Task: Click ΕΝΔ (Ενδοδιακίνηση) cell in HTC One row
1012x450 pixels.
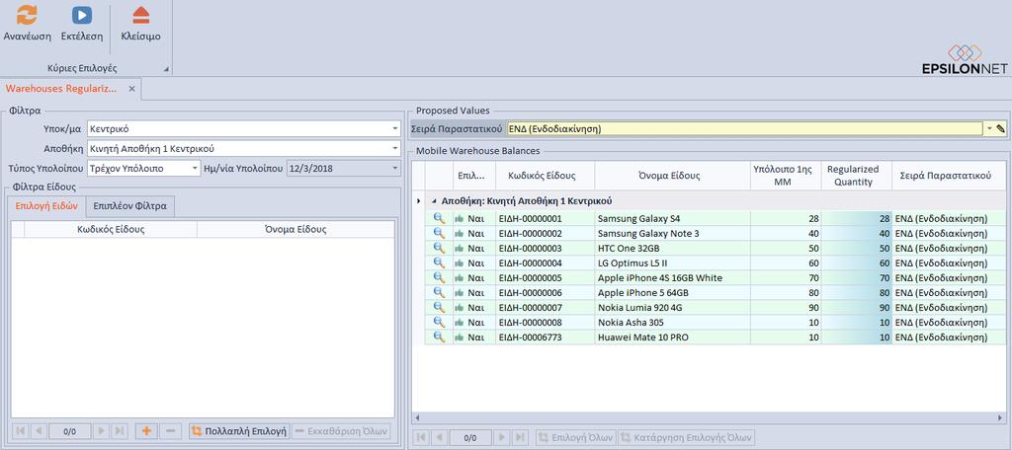Action: (949, 249)
